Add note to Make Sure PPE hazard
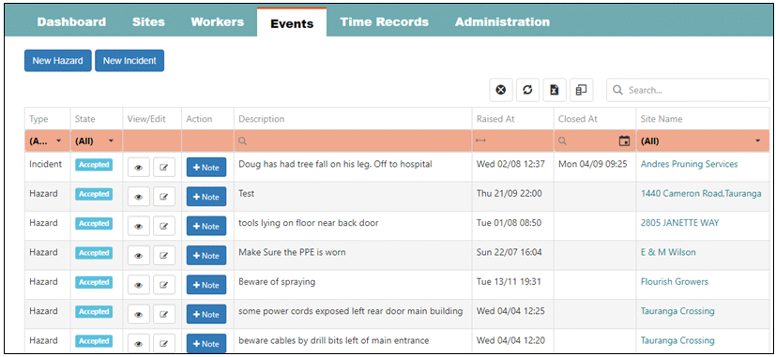 point(206,256)
